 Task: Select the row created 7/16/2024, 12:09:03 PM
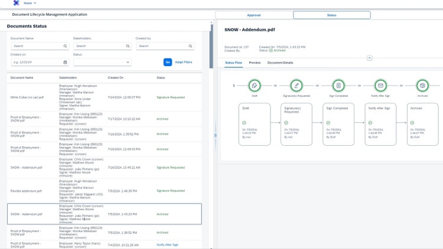coord(105,149)
